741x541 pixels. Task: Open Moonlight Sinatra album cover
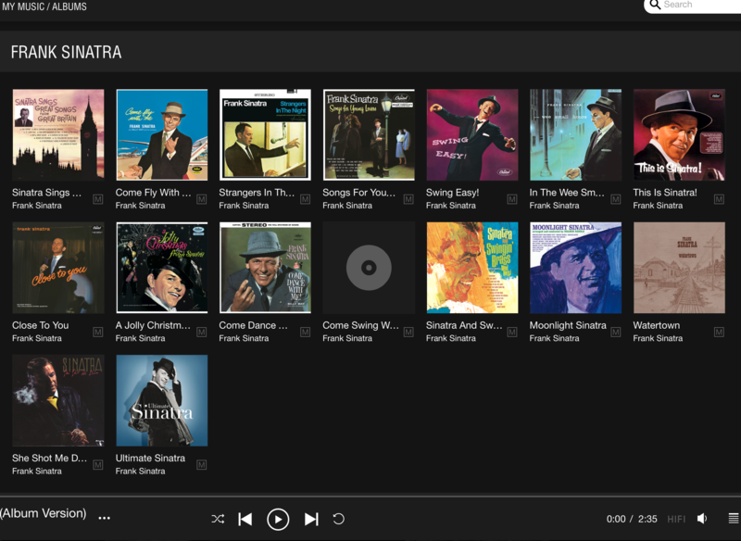tap(575, 268)
